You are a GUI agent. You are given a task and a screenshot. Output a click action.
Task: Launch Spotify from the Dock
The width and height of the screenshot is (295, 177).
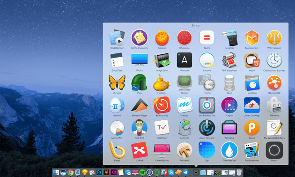pos(142,172)
